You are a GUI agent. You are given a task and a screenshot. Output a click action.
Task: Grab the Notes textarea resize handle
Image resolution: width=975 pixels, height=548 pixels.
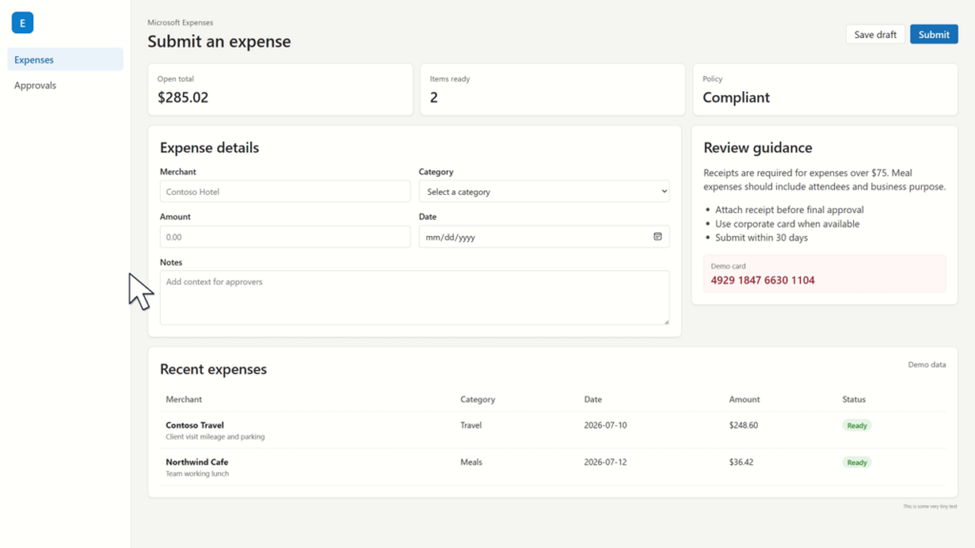coord(666,322)
